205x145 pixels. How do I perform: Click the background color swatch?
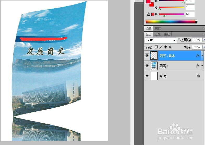coord(152,5)
